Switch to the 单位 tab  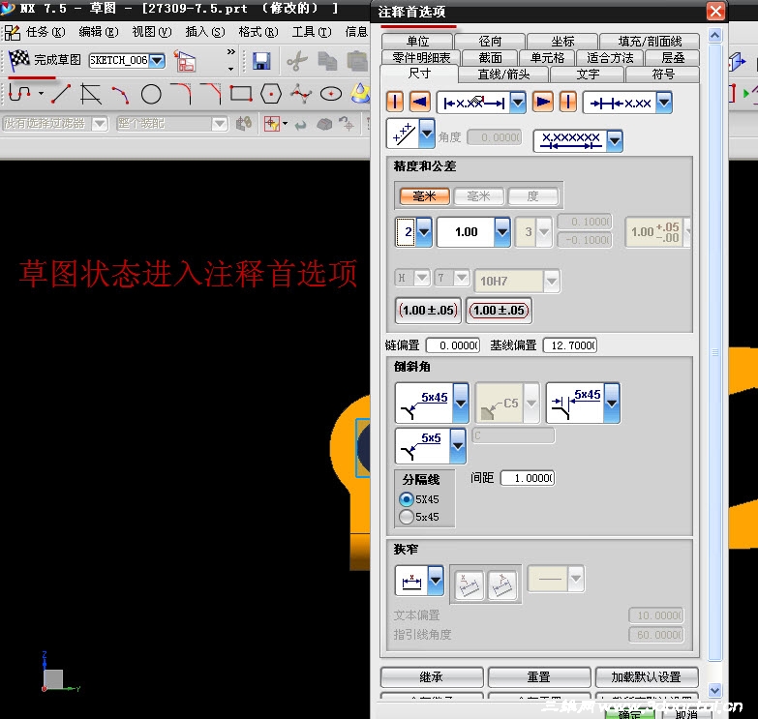click(417, 41)
